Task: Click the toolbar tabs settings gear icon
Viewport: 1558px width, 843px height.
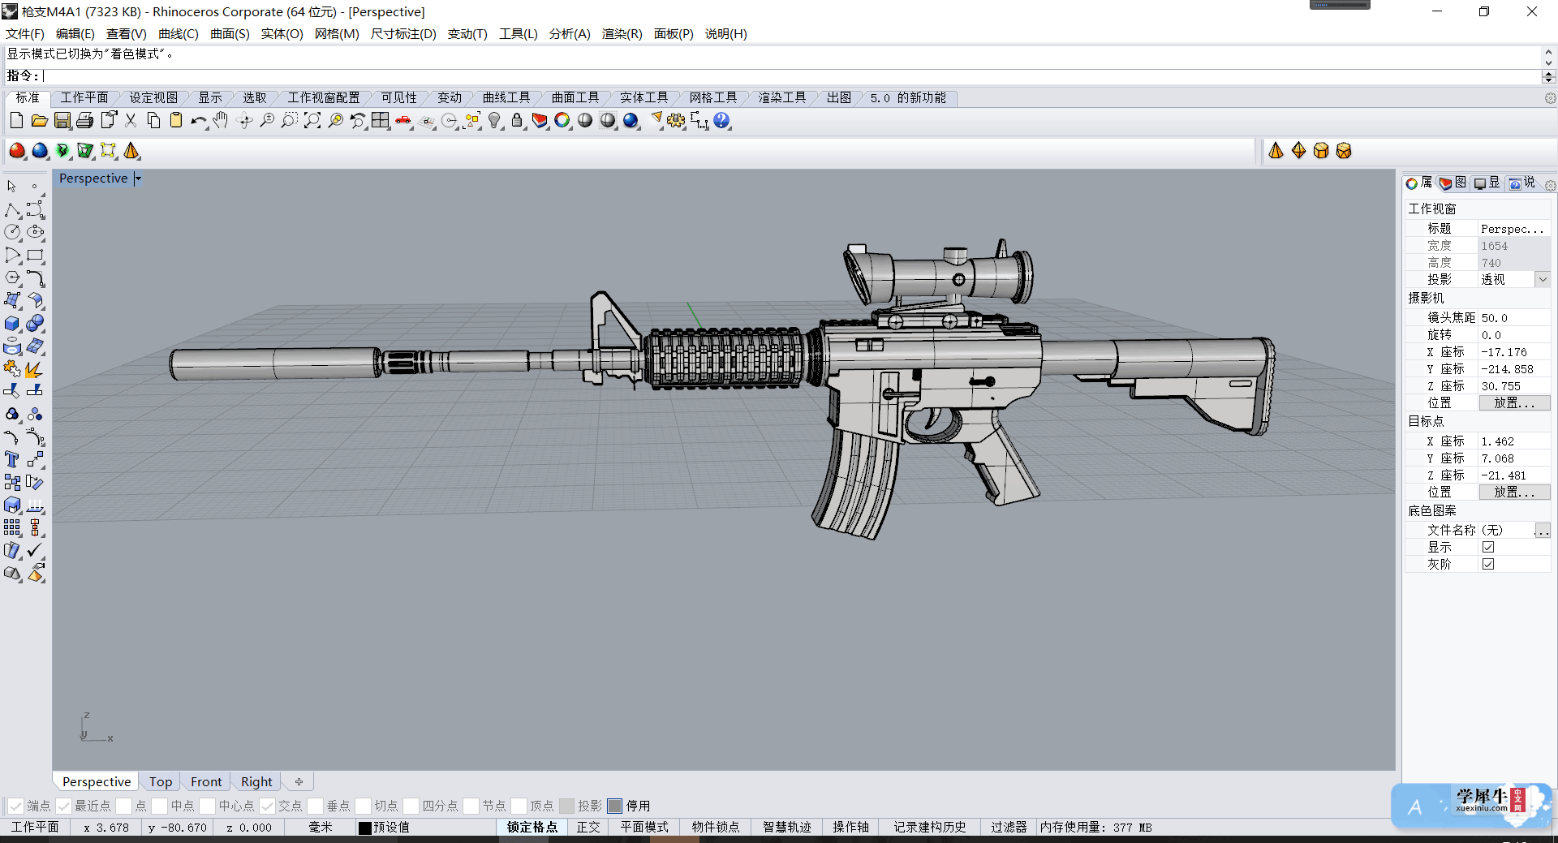Action: pyautogui.click(x=1550, y=98)
